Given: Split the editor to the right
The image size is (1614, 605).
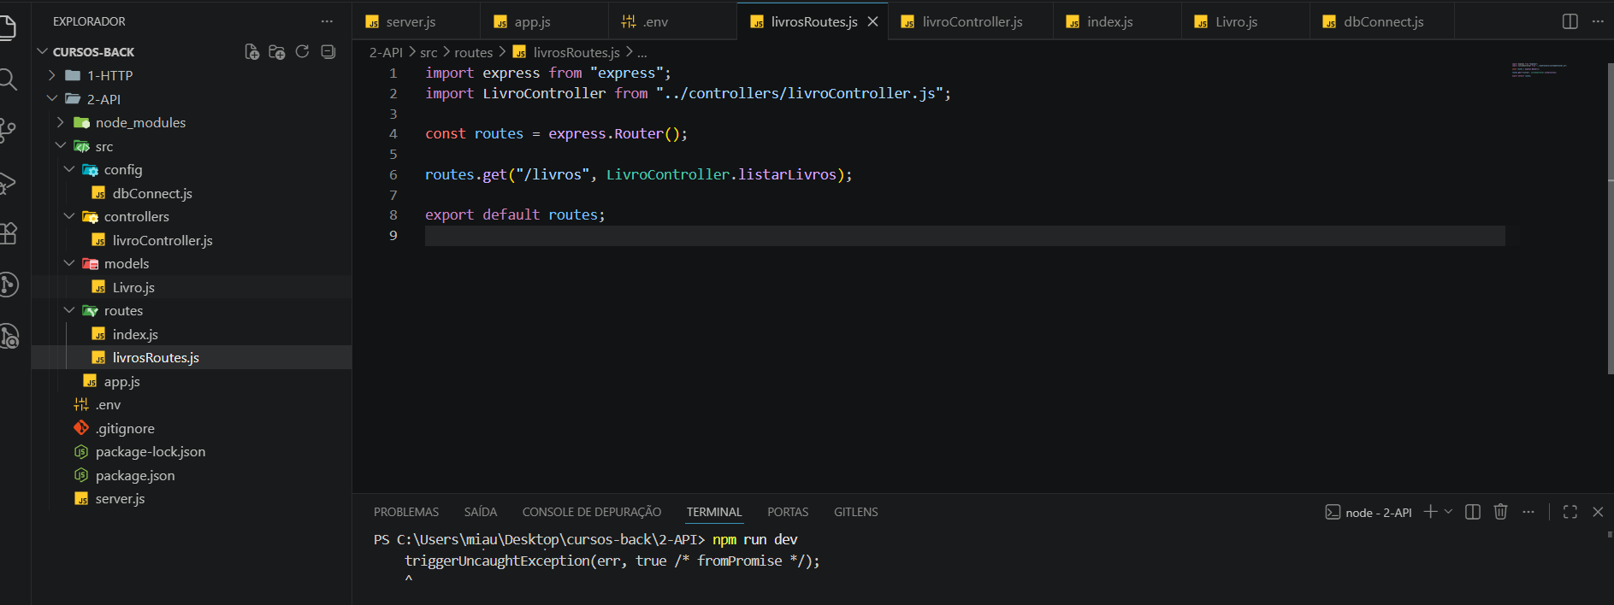Looking at the screenshot, I should (1570, 21).
